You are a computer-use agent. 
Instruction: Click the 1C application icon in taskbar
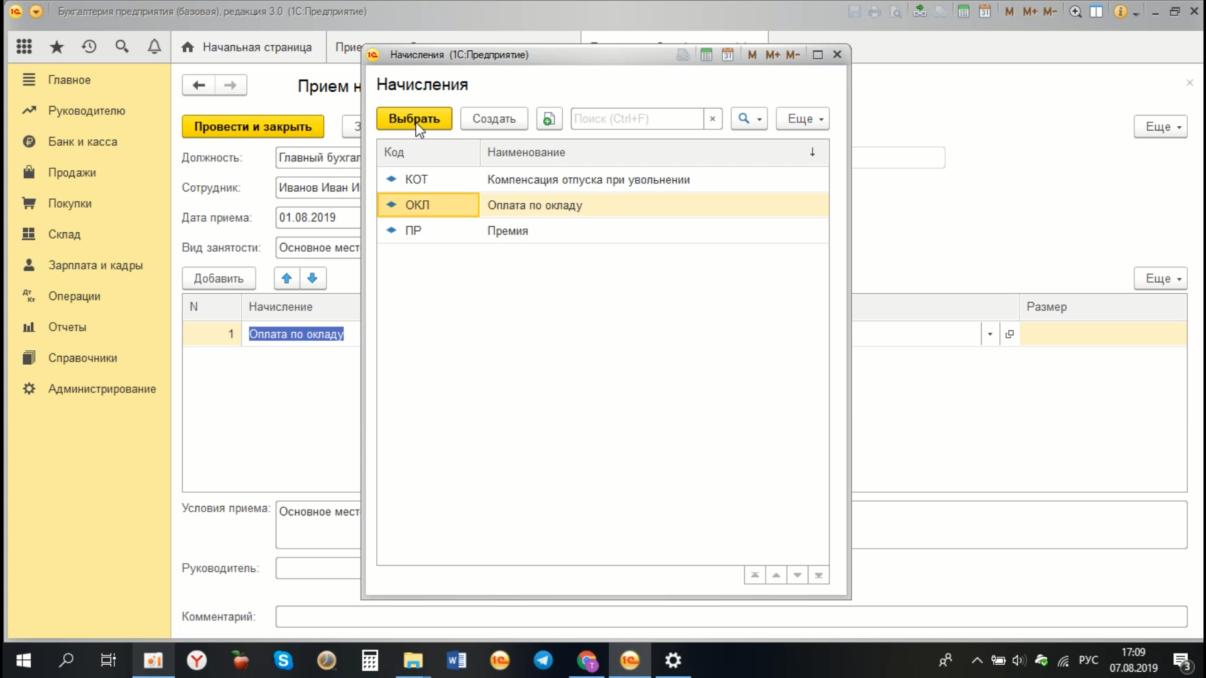[x=629, y=660]
